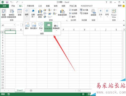Add a new sheet with plus button
Screen dimensions: 126x96
pyautogui.click(x=31, y=90)
